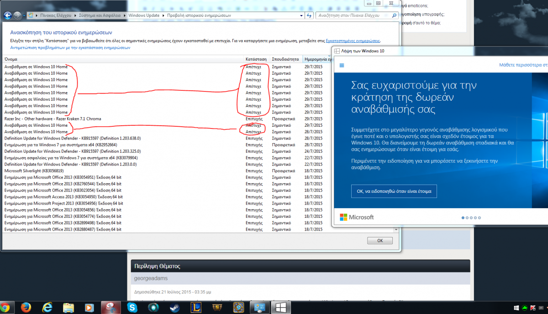The width and height of the screenshot is (548, 314).
Task: Select the Office 2013 KB3023054 row
Action: [167, 190]
